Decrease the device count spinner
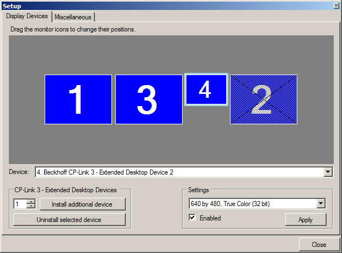 click(31, 206)
